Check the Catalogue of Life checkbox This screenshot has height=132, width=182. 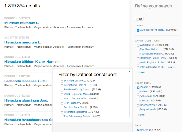(x=138, y=45)
